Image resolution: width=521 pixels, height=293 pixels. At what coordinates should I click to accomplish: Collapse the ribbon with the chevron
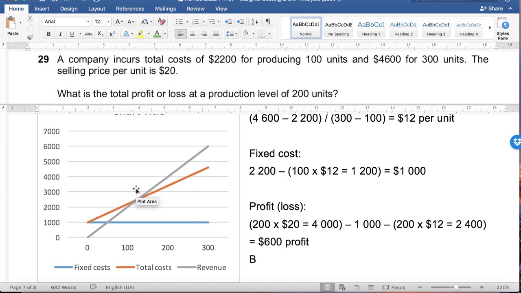[510, 9]
